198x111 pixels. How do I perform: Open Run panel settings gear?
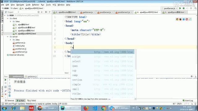(192, 76)
